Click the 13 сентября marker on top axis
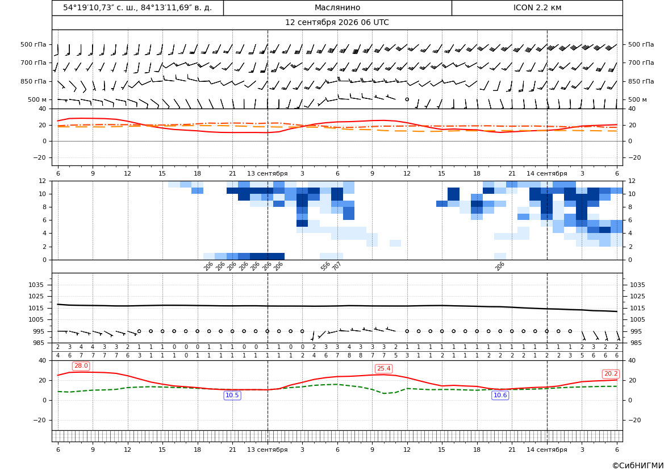The image size is (664, 470). [x=267, y=173]
